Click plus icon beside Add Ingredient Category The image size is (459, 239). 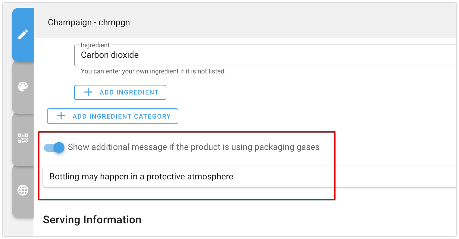tap(61, 116)
